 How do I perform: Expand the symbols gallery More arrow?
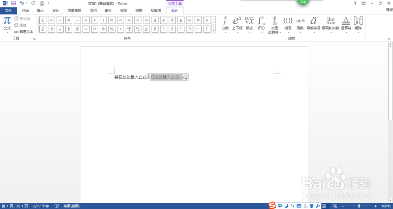pos(213,31)
